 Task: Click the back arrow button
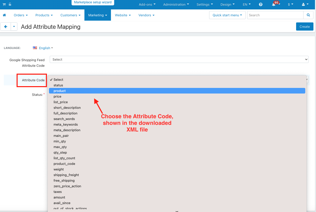(x=6, y=26)
